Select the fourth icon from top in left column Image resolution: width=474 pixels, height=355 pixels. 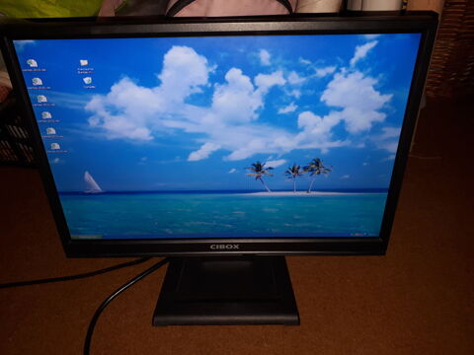[x=46, y=115]
